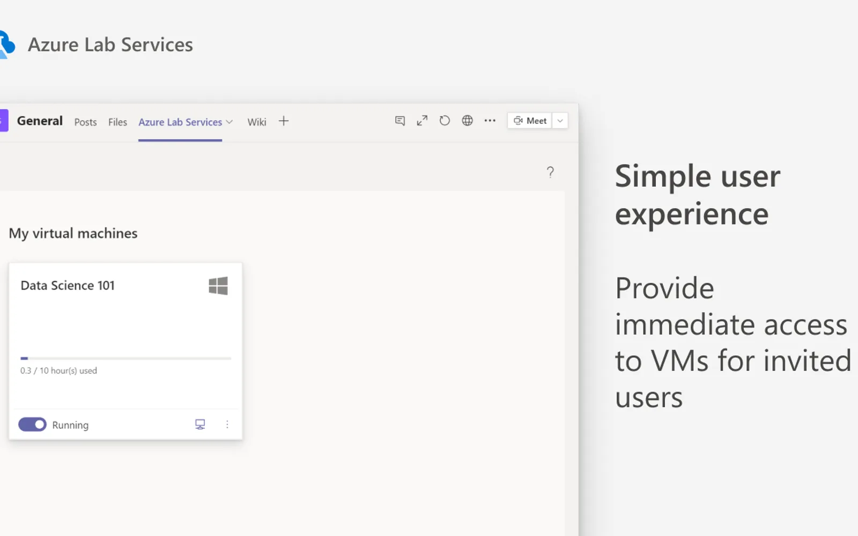Click the General channel team avatar
This screenshot has height=536, width=858.
4,121
